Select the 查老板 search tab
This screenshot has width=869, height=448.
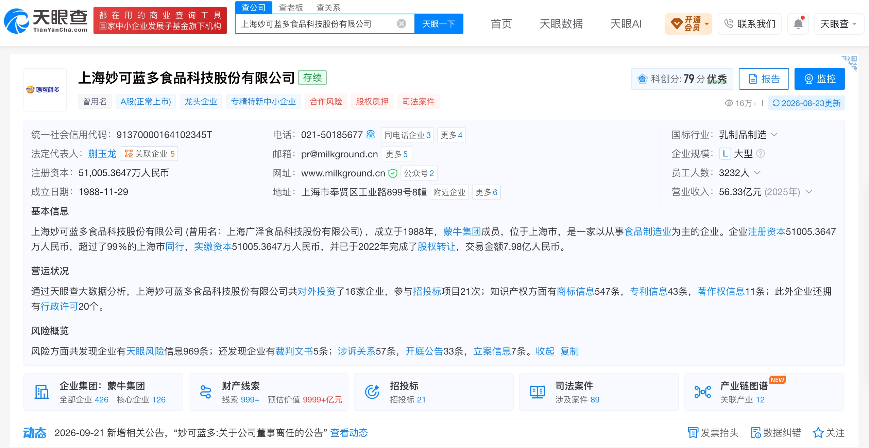pos(291,7)
